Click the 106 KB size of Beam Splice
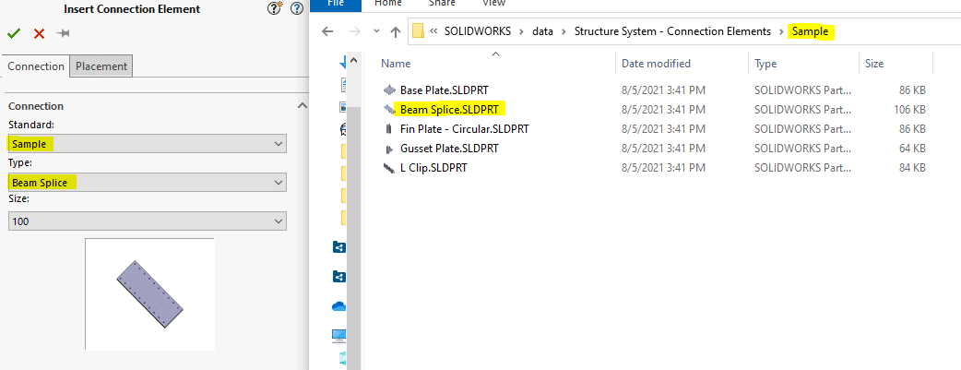 coord(909,110)
